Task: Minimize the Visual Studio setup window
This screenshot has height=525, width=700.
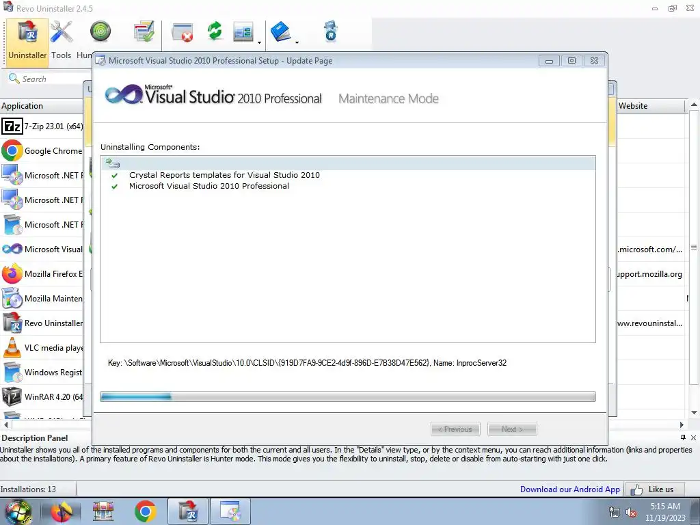Action: click(x=549, y=60)
